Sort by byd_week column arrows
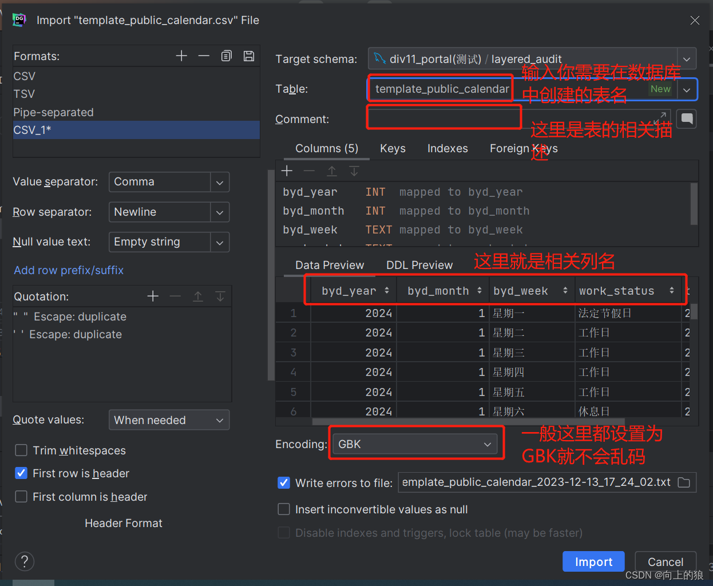 (x=565, y=291)
